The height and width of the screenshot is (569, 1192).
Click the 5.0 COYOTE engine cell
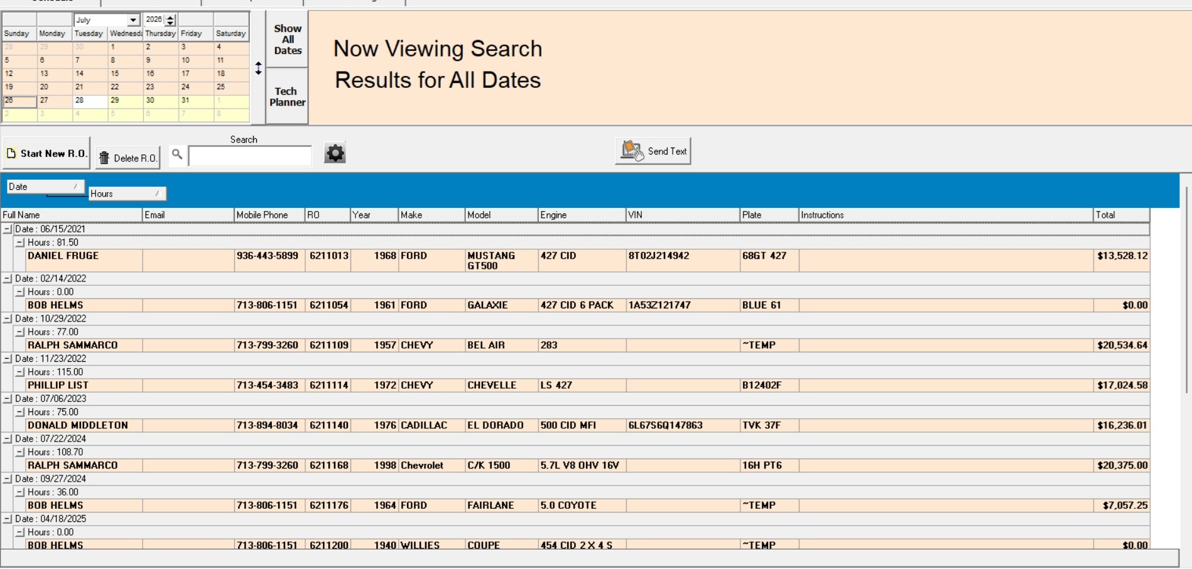pos(582,506)
